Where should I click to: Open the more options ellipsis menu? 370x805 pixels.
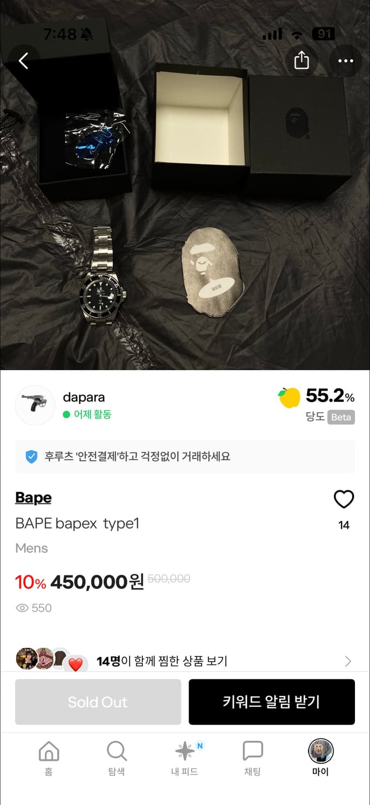pyautogui.click(x=345, y=61)
